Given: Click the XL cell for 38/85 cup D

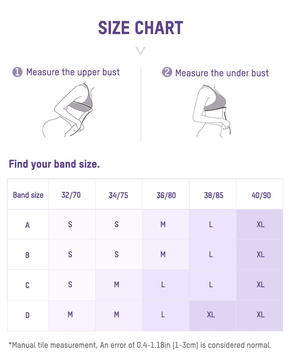Looking at the screenshot, I should point(211,315).
